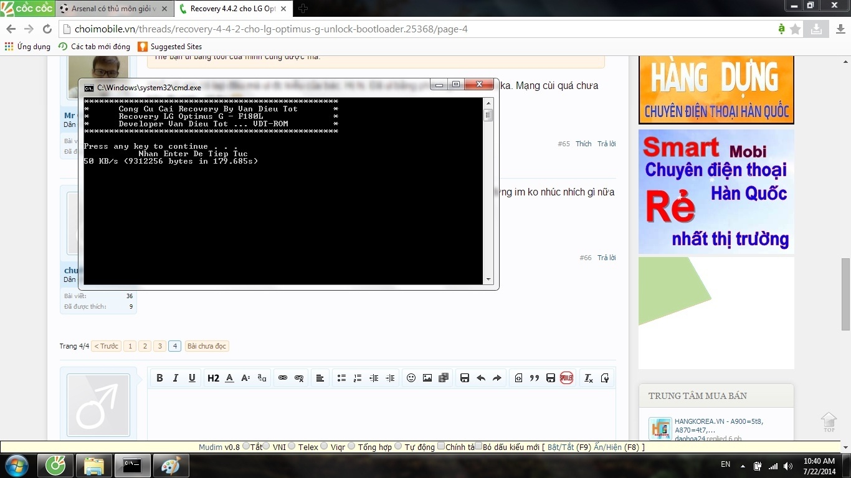Show hidden system tray icons

(743, 466)
